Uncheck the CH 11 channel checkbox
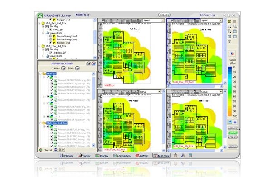Image resolution: width=272 pixels, height=177 pixels. point(48,116)
